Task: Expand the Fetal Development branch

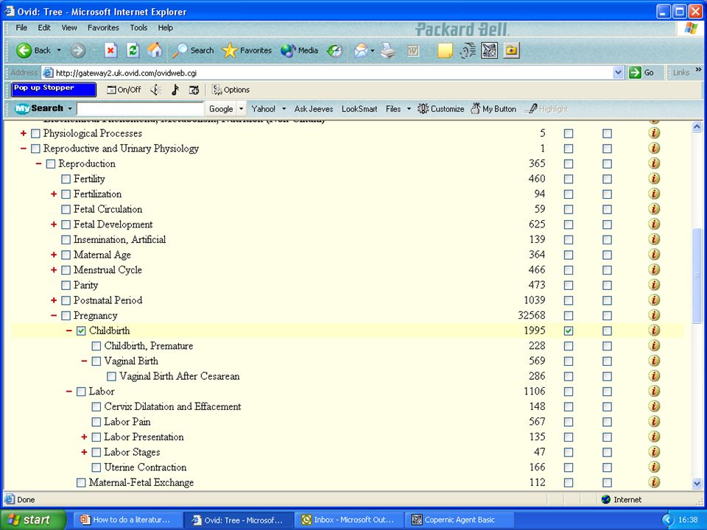Action: pos(54,224)
